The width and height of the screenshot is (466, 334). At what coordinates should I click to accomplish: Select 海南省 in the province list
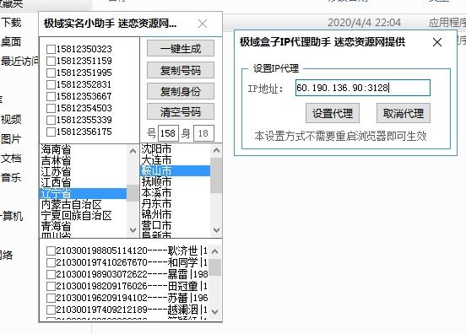(84, 149)
